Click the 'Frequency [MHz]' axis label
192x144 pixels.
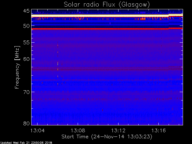(17, 67)
